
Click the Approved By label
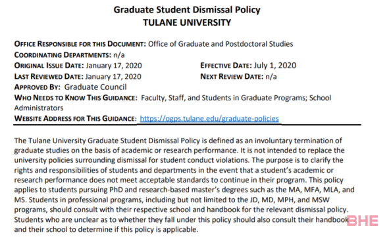tap(38, 87)
